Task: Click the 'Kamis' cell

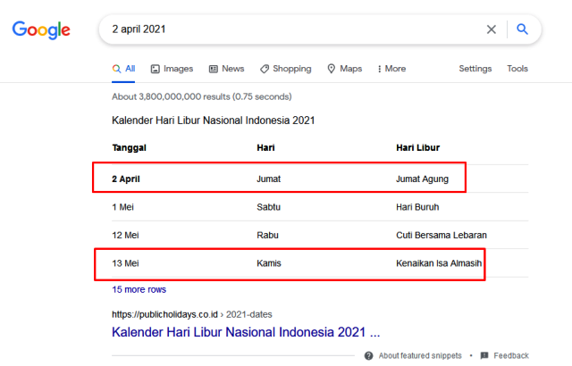Action: [269, 263]
